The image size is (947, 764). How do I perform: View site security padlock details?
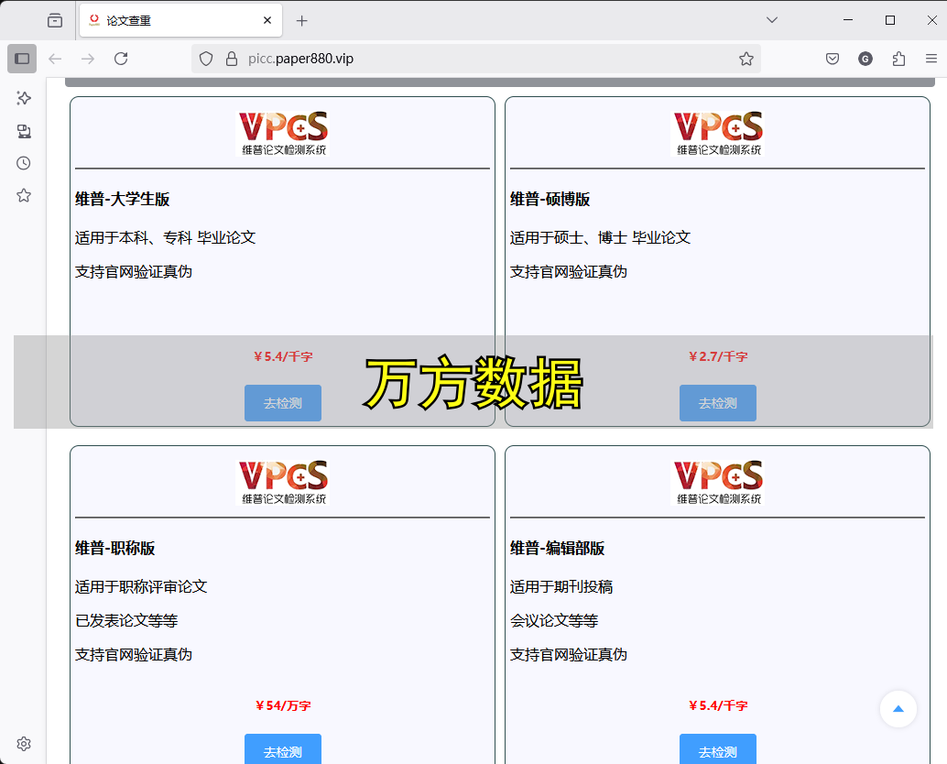[232, 59]
